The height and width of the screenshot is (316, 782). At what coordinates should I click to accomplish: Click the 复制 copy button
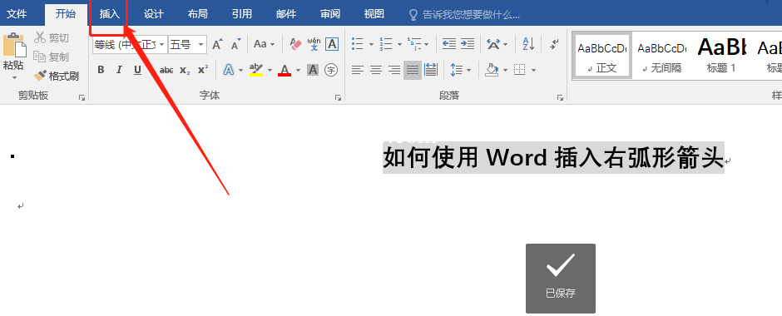(52, 57)
